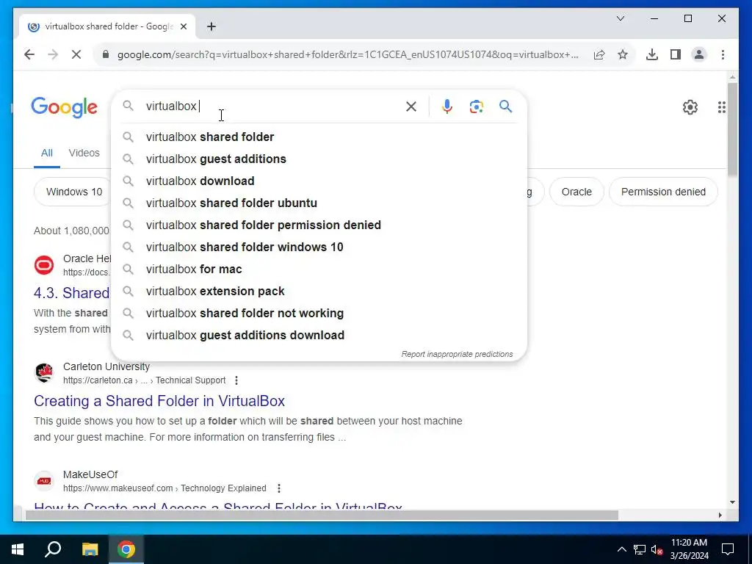
Task: Click the Chrome forward arrow button
Action: [53, 54]
